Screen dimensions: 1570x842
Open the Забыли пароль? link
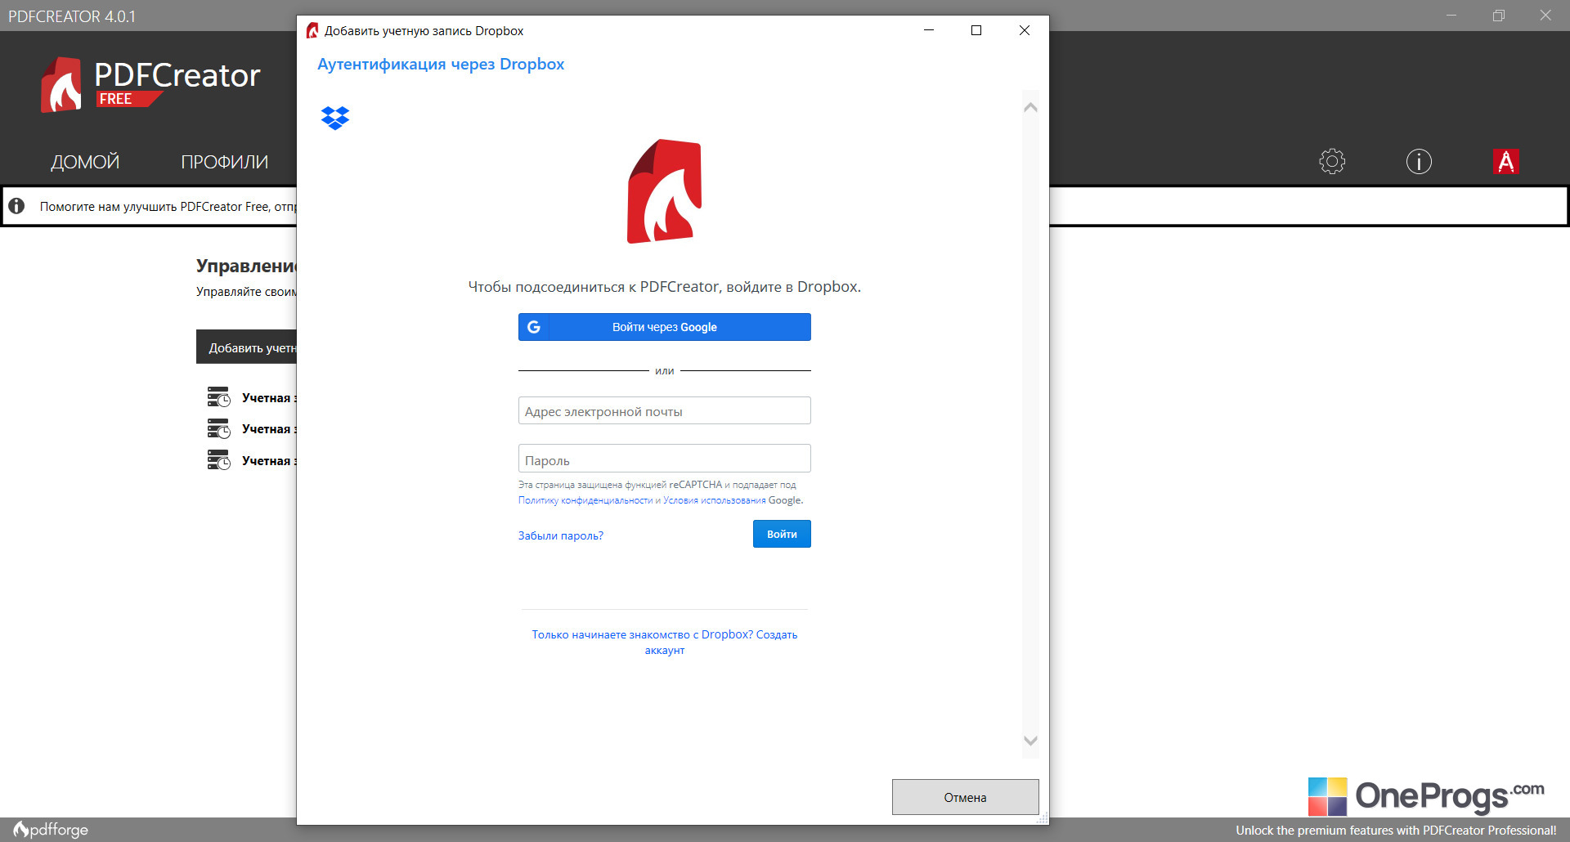(x=561, y=535)
